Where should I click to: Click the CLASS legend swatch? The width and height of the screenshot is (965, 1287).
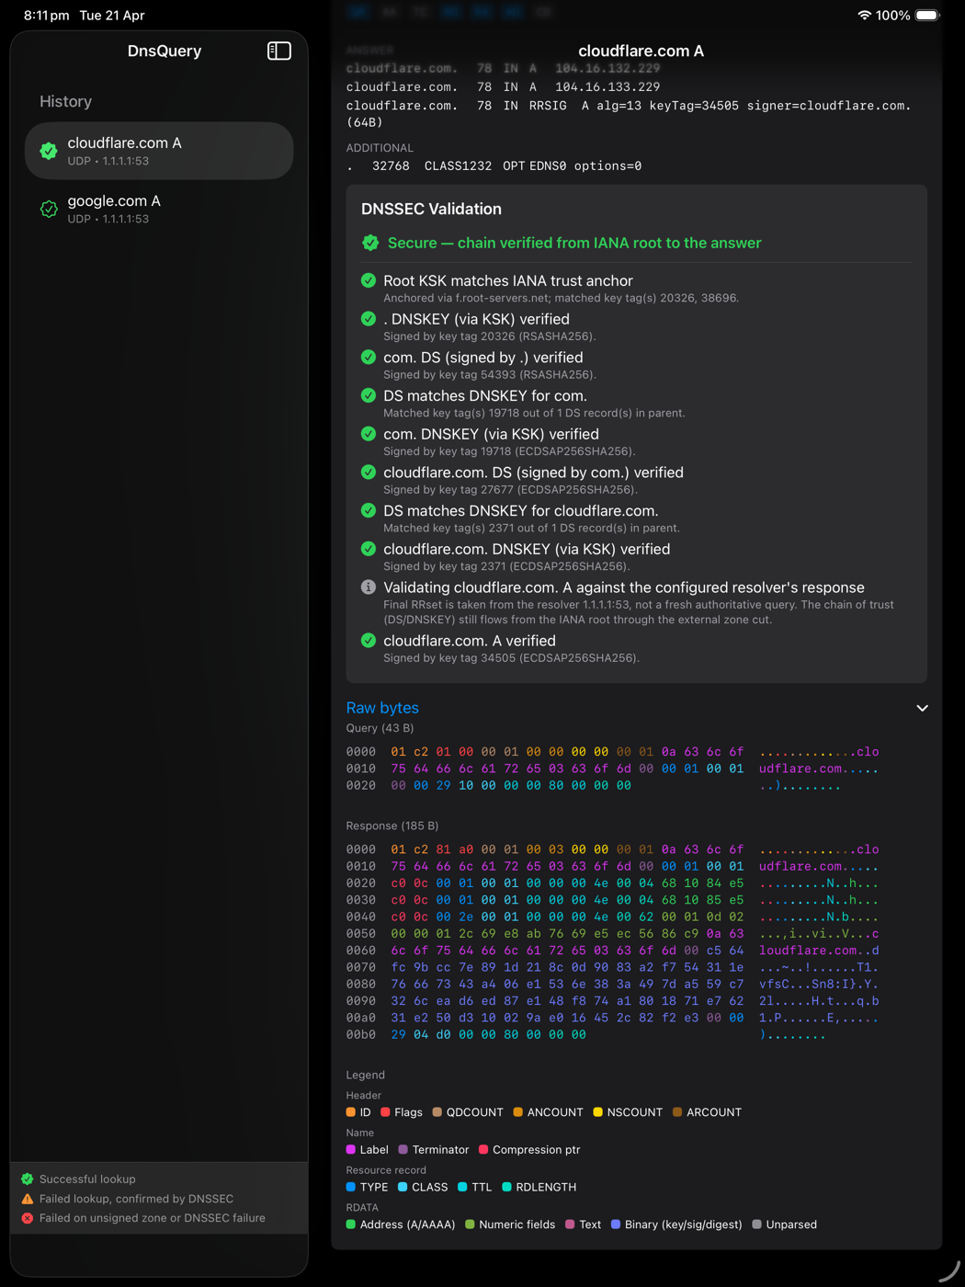tap(403, 1187)
